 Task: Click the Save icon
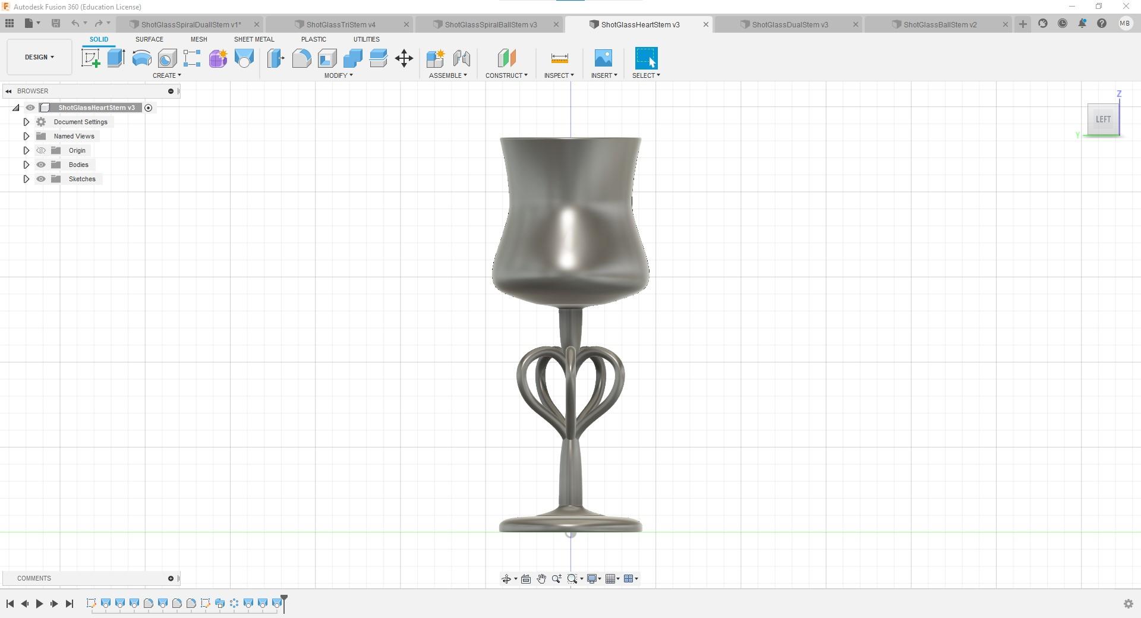point(56,24)
